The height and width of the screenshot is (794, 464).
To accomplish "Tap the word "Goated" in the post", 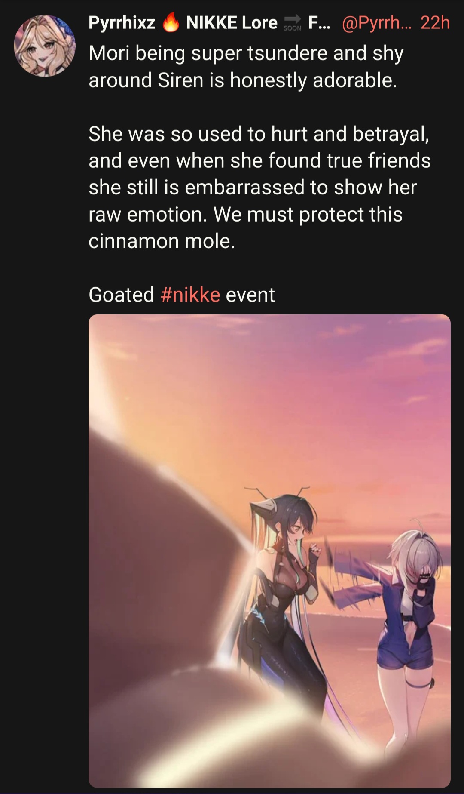I will click(121, 295).
